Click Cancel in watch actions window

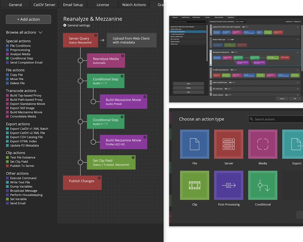click(282, 99)
